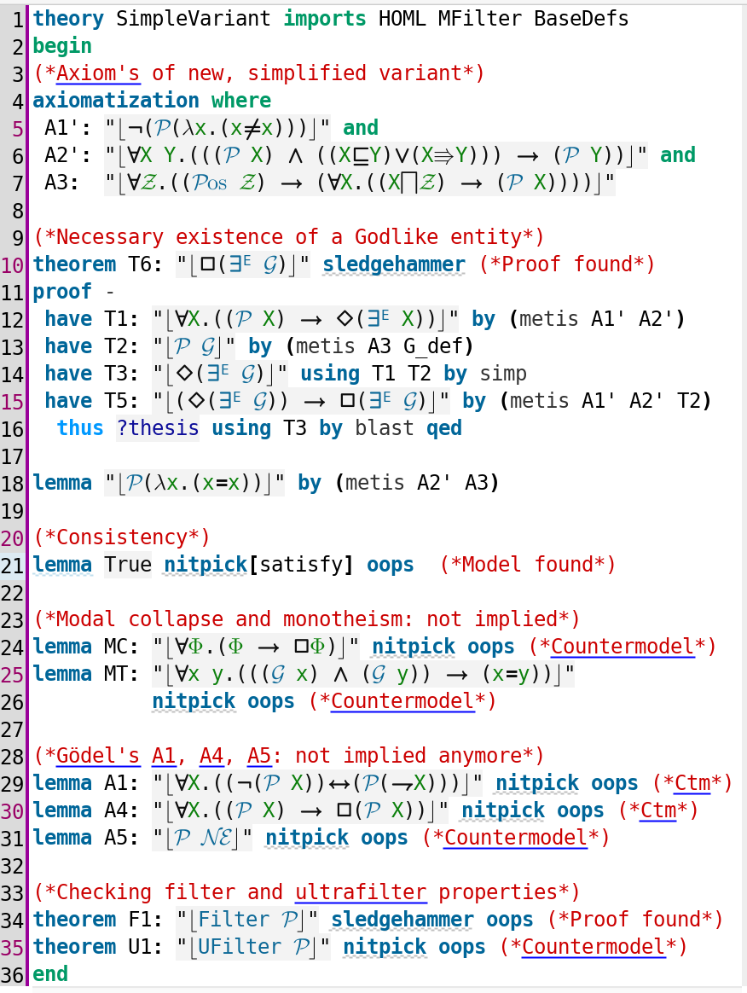Click the imported theory "BaseDefs"
Screen dimensions: 747x993
(581, 19)
